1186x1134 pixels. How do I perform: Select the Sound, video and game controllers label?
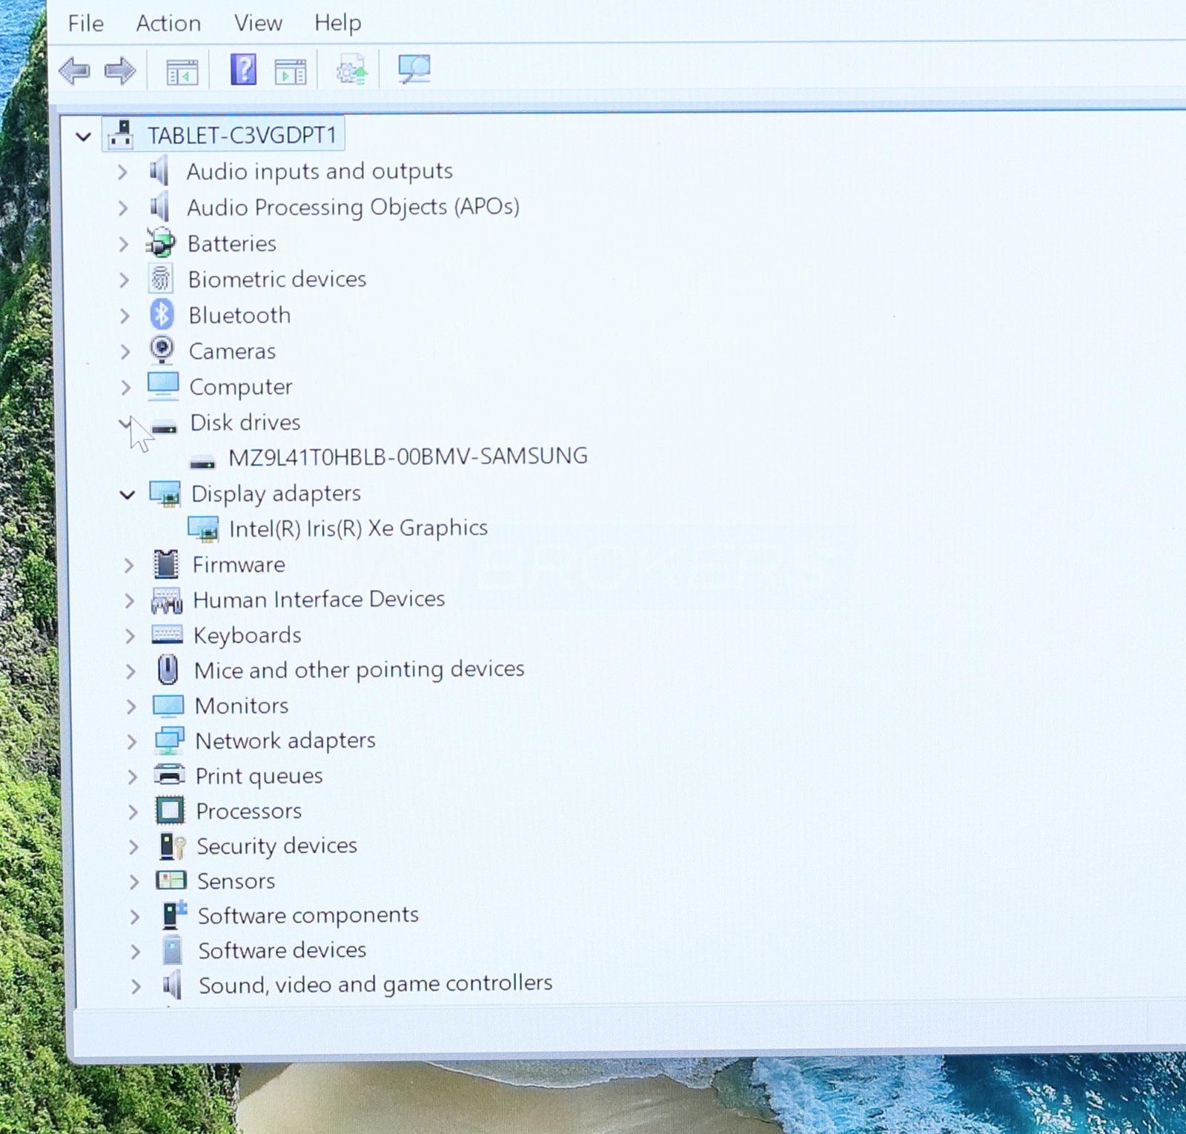376,984
